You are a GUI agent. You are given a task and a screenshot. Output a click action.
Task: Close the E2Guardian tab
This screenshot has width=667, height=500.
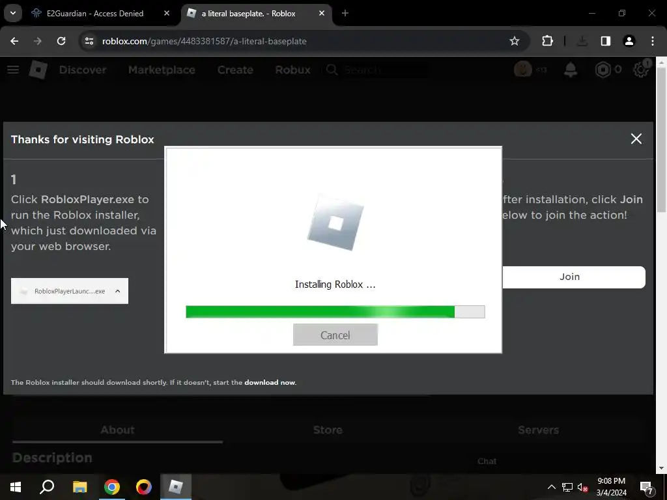click(167, 14)
